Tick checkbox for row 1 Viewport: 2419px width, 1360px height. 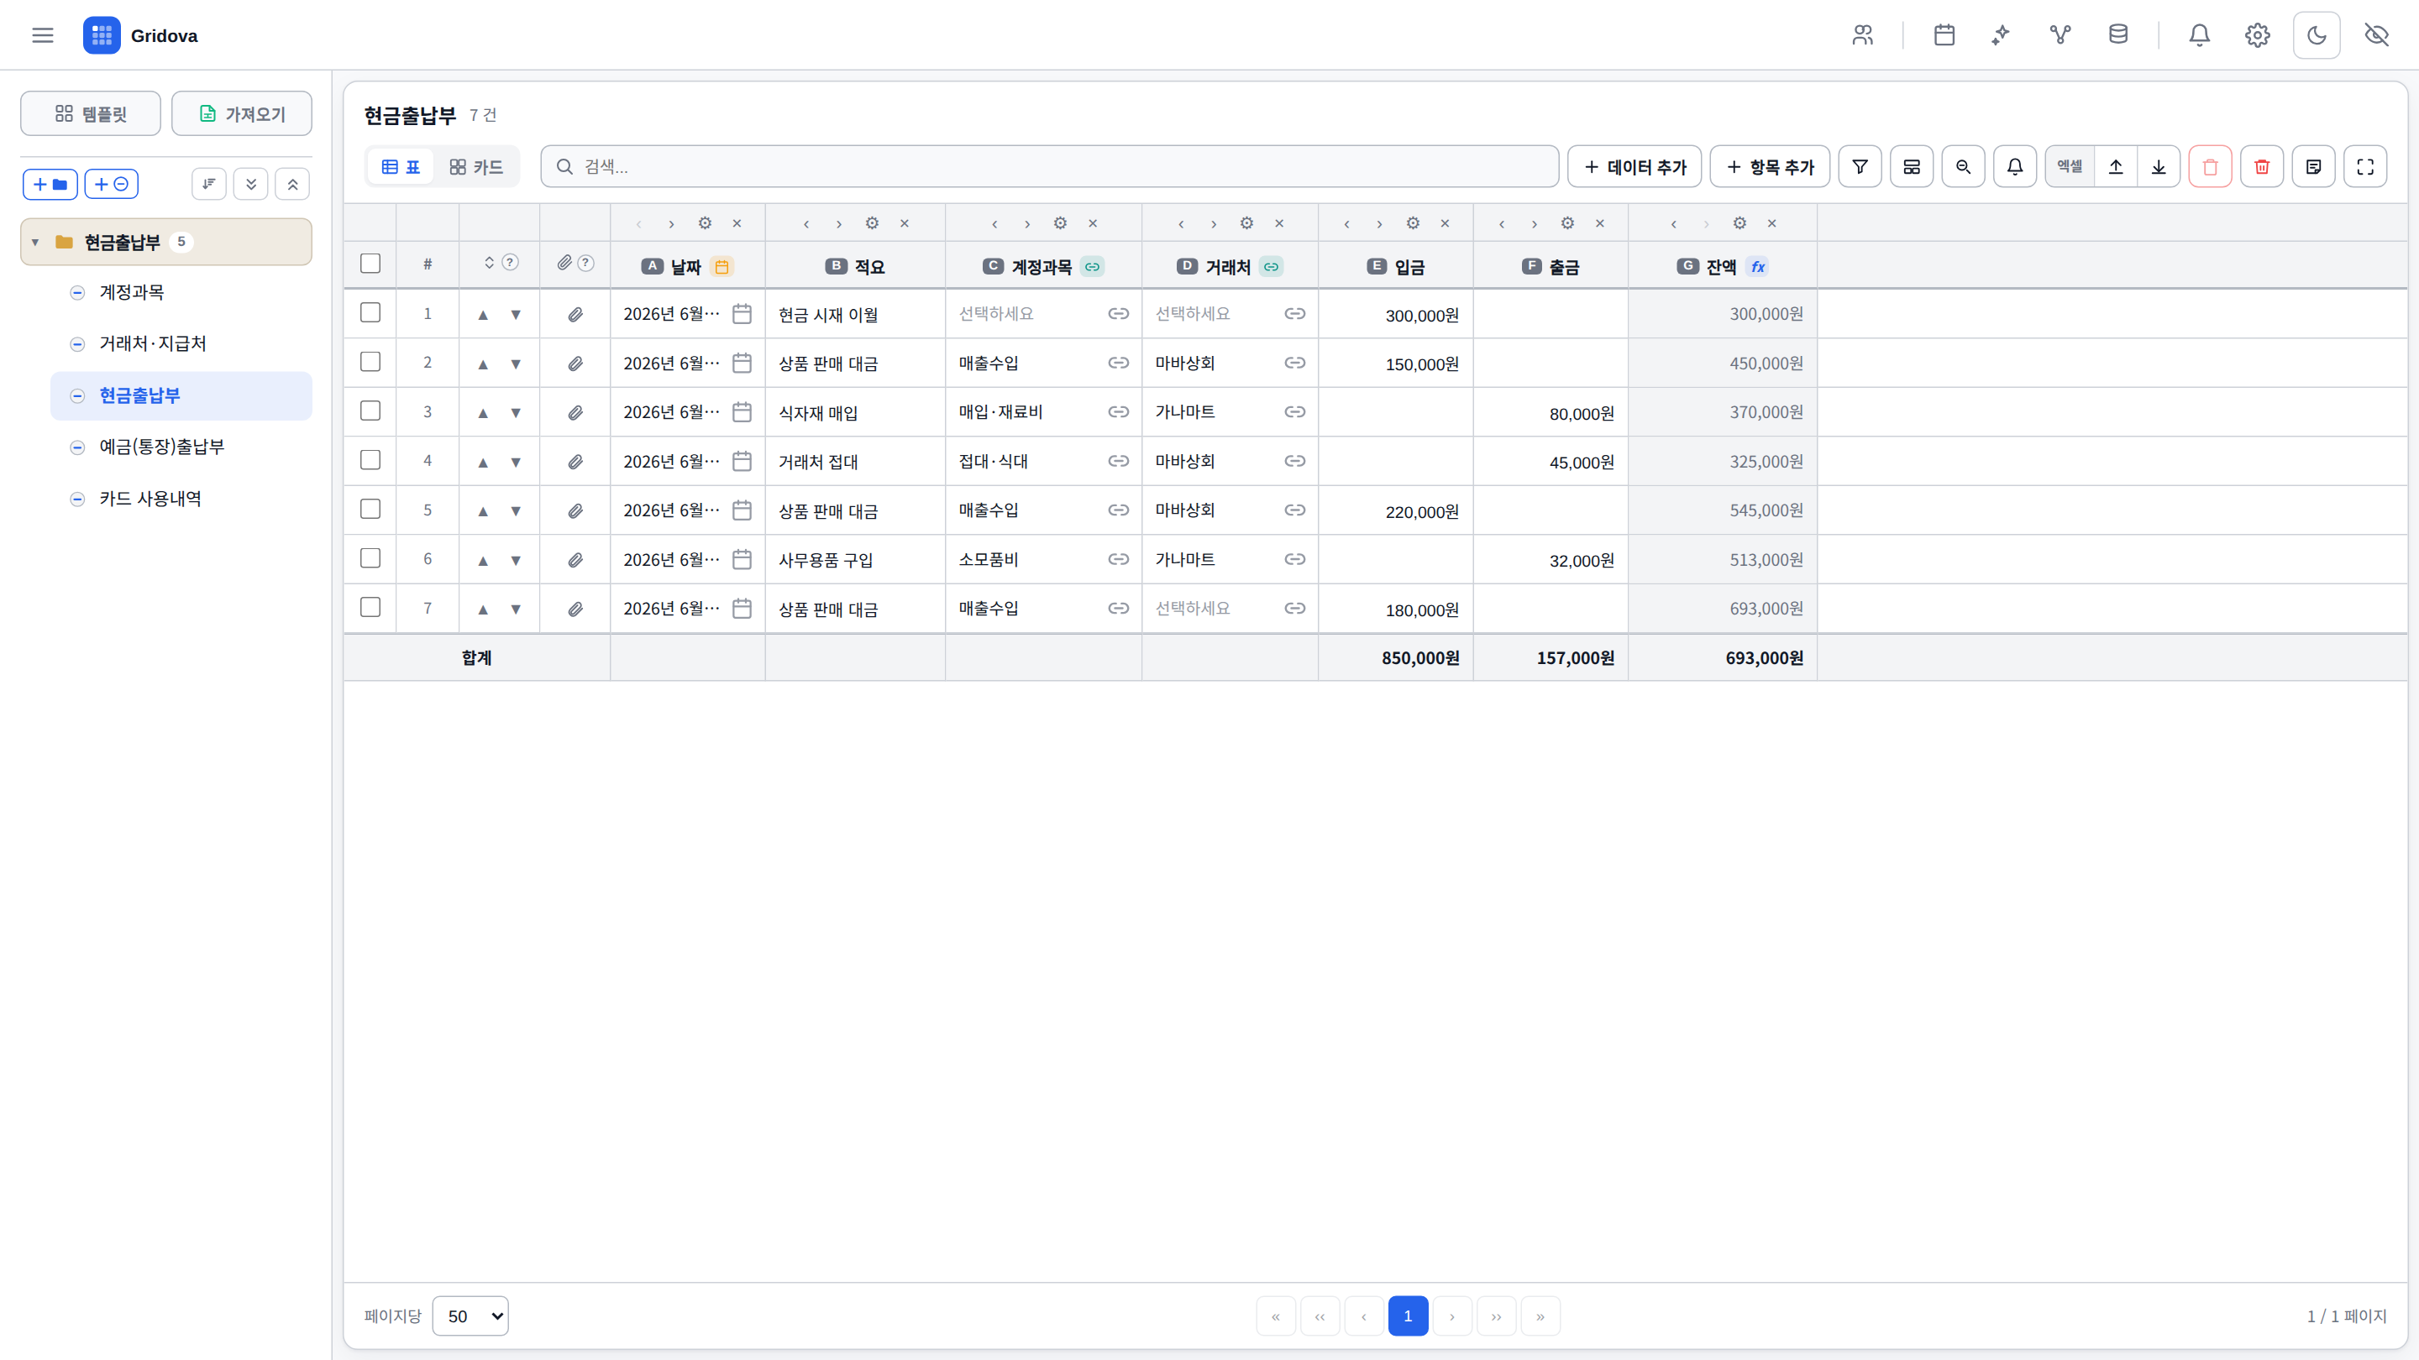click(370, 312)
